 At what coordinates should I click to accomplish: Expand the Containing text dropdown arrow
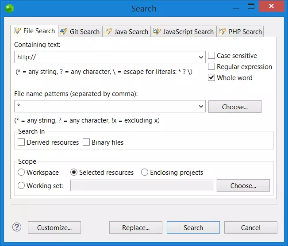coord(201,57)
